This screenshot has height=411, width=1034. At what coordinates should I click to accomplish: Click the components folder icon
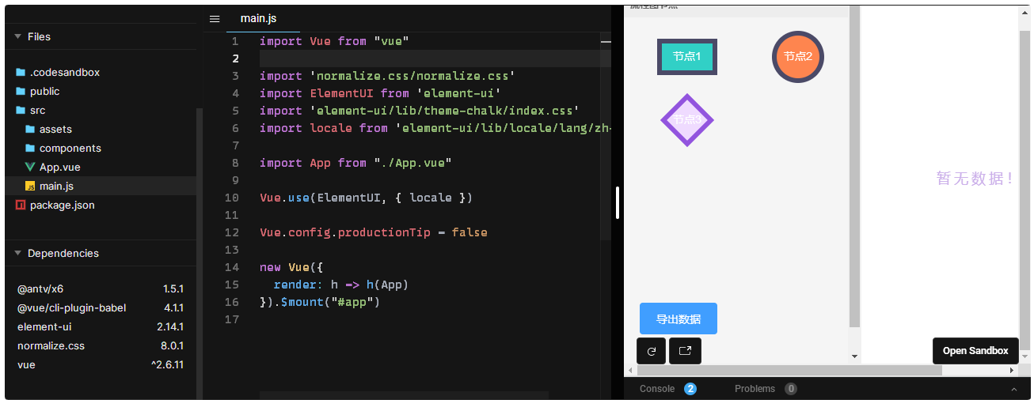(30, 148)
